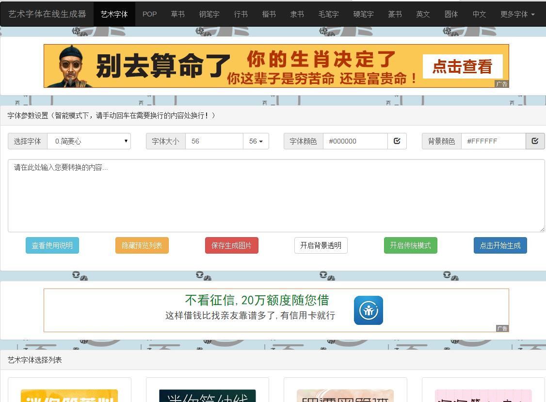The height and width of the screenshot is (402, 546).
Task: Select the first yellow font preview thumbnail
Action: [69, 395]
